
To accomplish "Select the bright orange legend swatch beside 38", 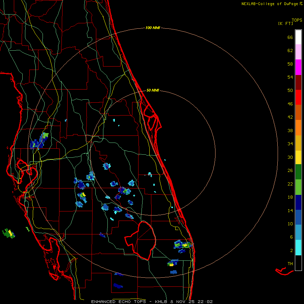I will pos(298,128).
